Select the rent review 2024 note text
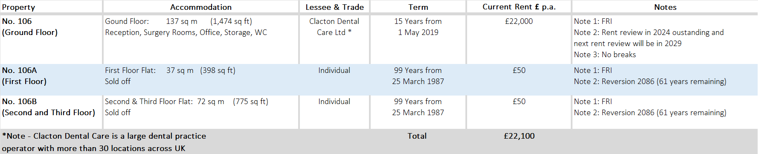The height and width of the screenshot is (154, 758). (x=649, y=38)
